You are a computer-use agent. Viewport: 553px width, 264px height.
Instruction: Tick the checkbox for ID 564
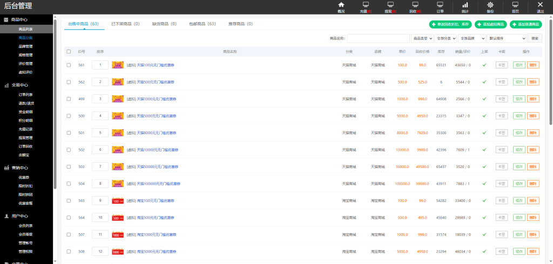[69, 218]
